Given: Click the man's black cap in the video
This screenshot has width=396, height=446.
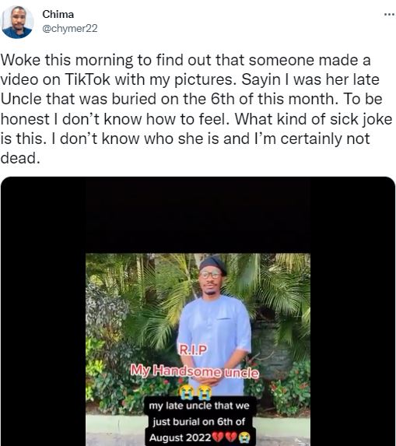Looking at the screenshot, I should (x=212, y=264).
